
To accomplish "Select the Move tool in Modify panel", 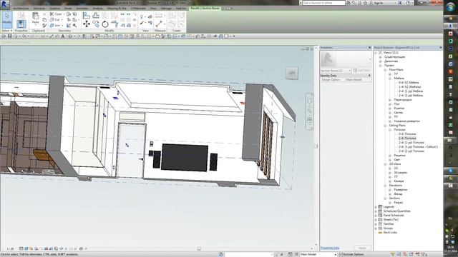I will point(87,24).
